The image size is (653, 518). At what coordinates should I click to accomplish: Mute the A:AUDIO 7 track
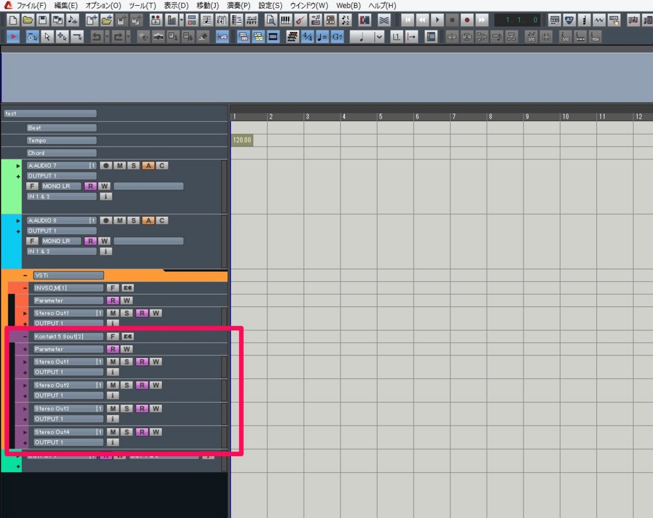pos(120,166)
